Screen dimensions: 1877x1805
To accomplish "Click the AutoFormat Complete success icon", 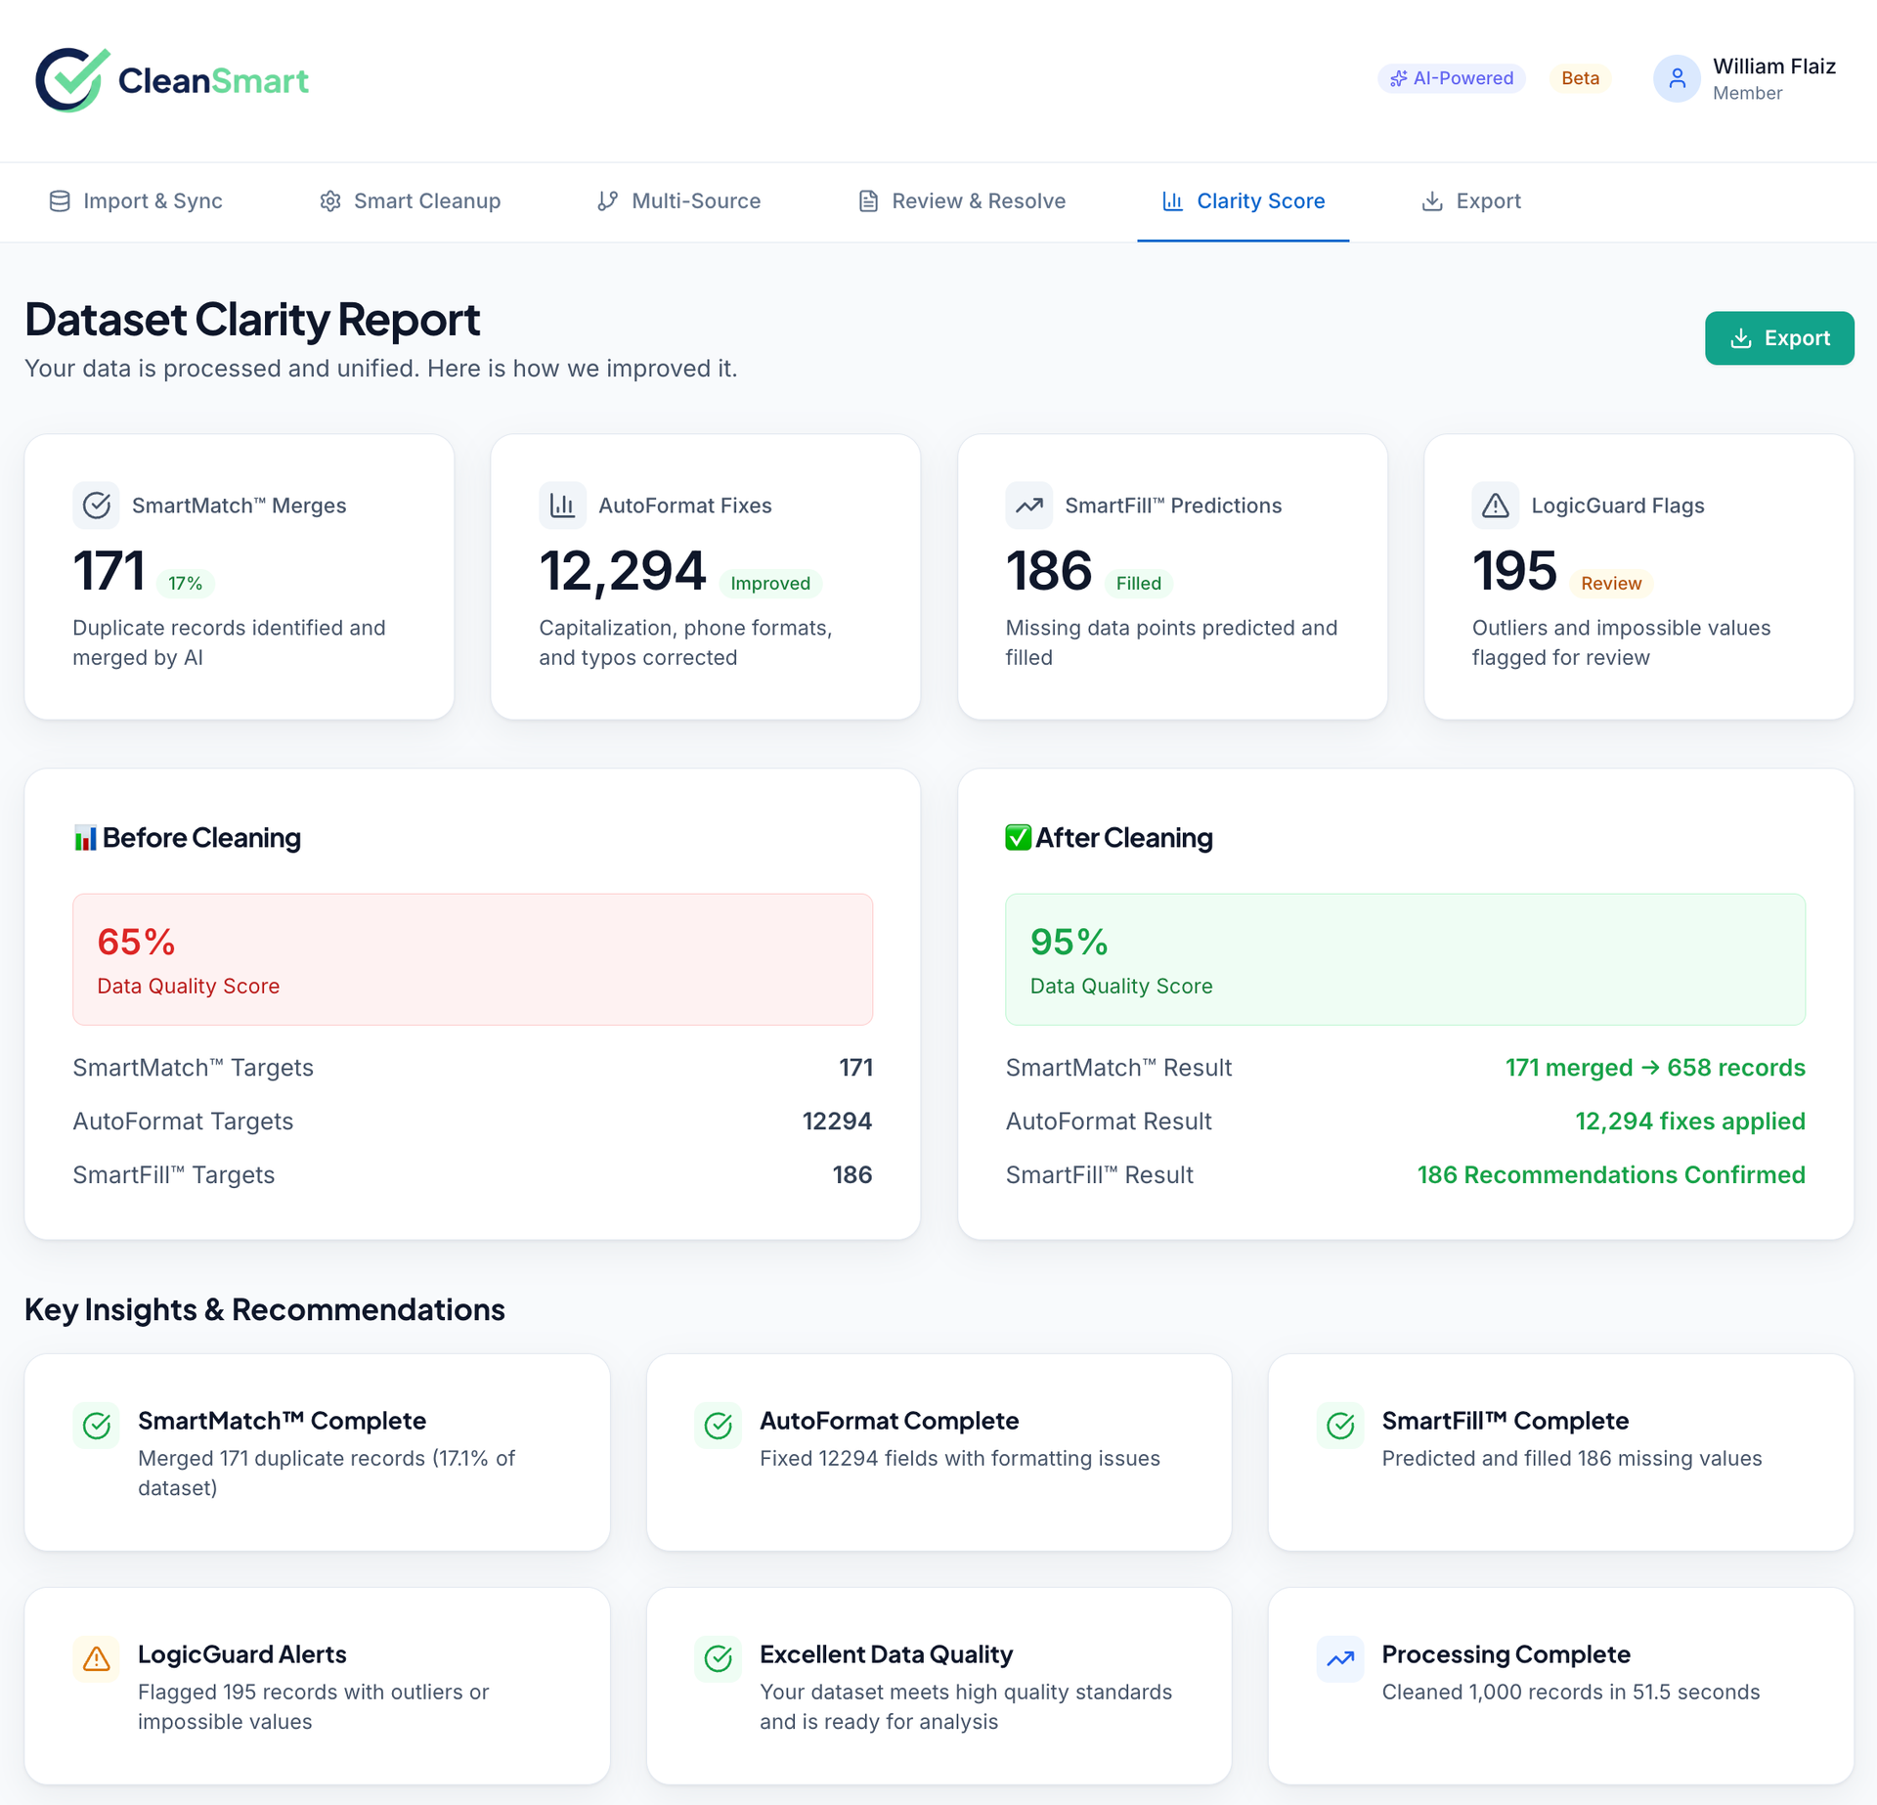I will click(x=718, y=1426).
